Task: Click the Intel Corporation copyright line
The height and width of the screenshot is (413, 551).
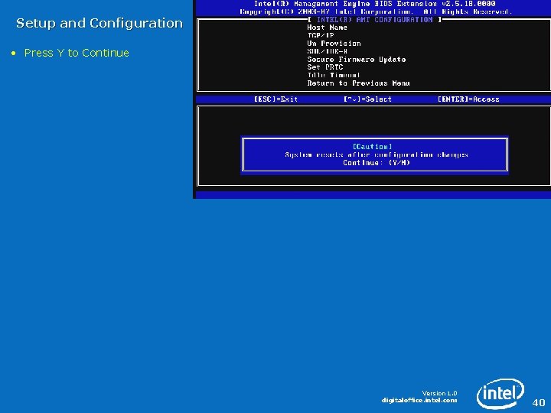Action: [374, 11]
